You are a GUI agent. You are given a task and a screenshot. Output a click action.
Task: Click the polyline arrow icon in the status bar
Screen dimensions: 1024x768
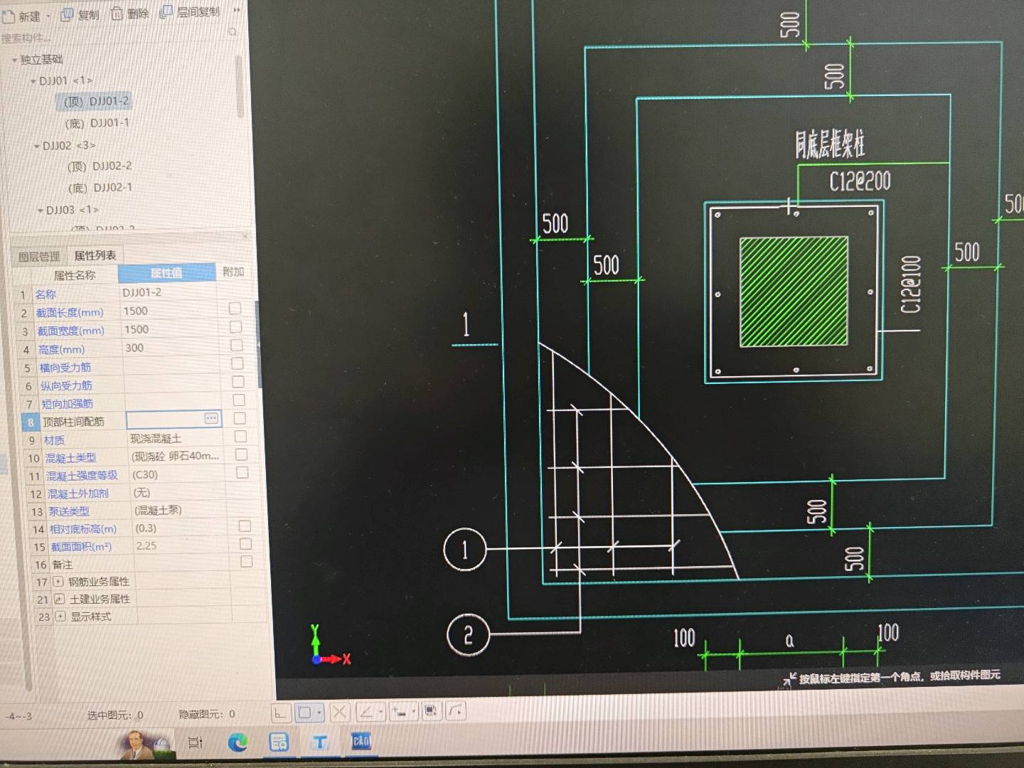(x=456, y=710)
